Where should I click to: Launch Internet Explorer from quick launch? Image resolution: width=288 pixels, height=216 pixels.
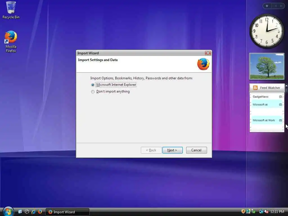tap(33, 212)
